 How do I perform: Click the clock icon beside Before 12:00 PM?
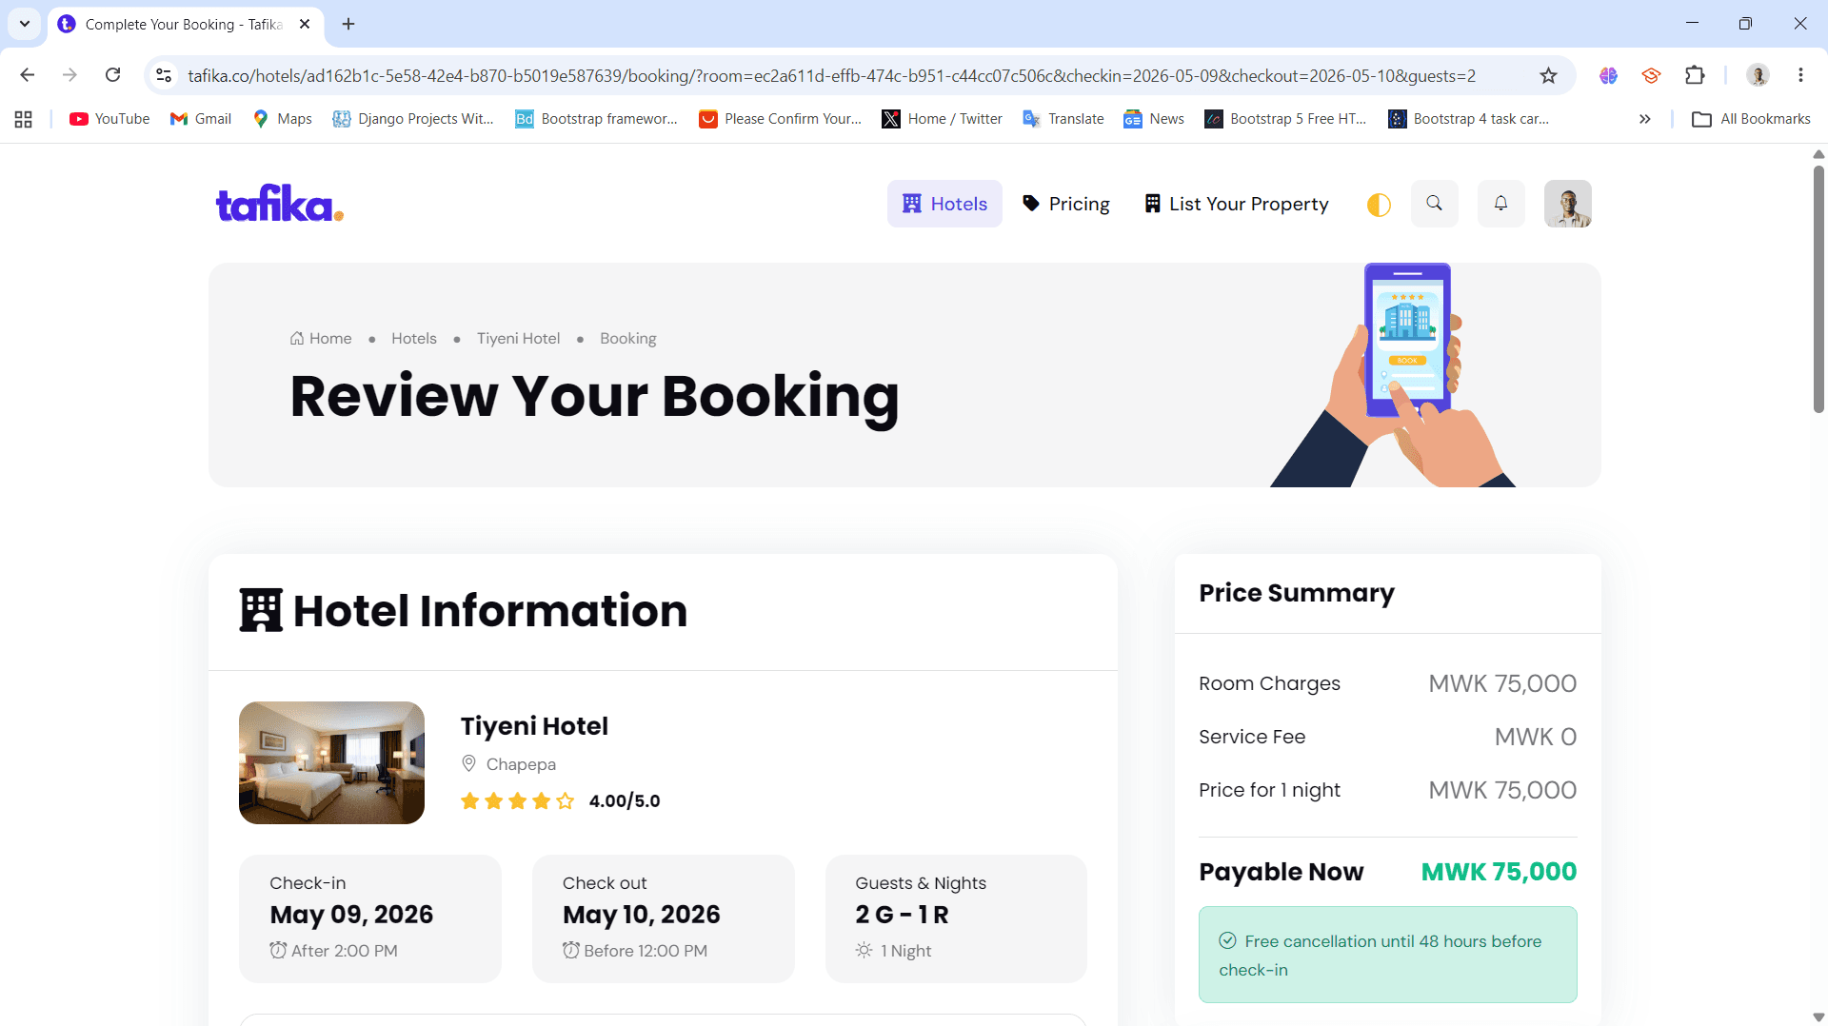click(571, 950)
